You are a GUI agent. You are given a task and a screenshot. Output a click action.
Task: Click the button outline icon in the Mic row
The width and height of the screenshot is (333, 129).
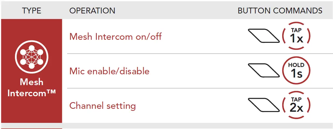263,70
